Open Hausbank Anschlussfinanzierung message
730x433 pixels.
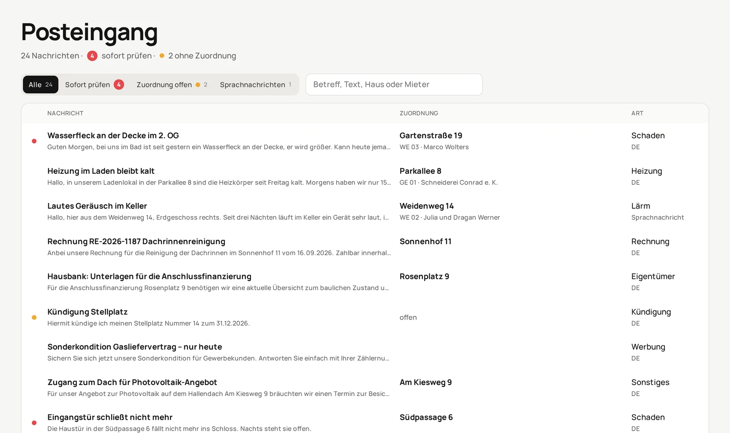149,276
